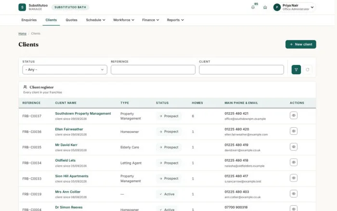Open Ellen Fairweather client link

pyautogui.click(x=69, y=129)
